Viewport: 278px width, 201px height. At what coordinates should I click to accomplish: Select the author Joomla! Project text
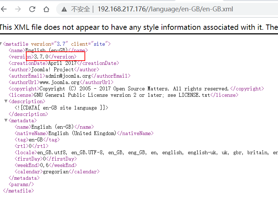pos(53,69)
